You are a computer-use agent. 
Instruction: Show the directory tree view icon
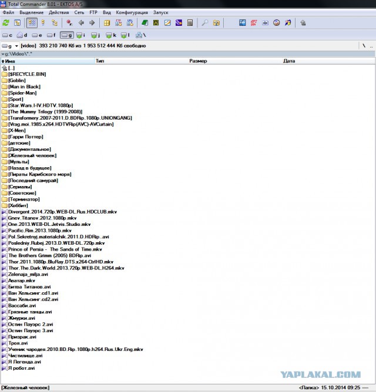click(x=55, y=23)
